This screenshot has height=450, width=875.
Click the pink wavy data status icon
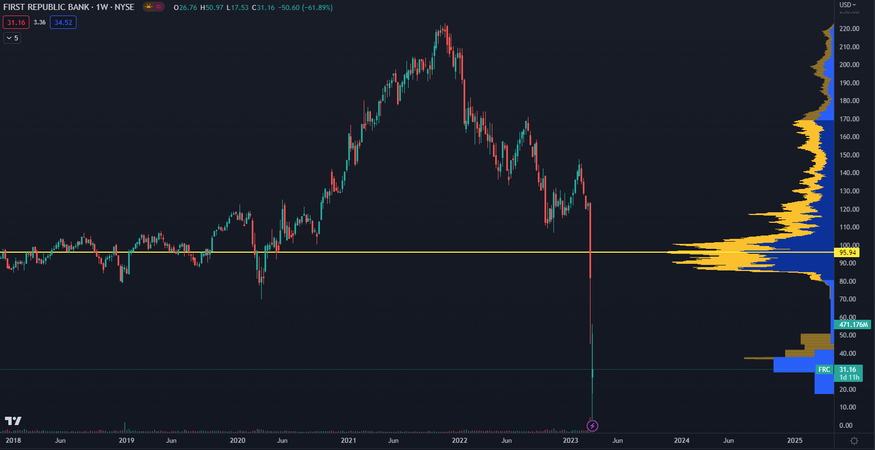pyautogui.click(x=159, y=7)
